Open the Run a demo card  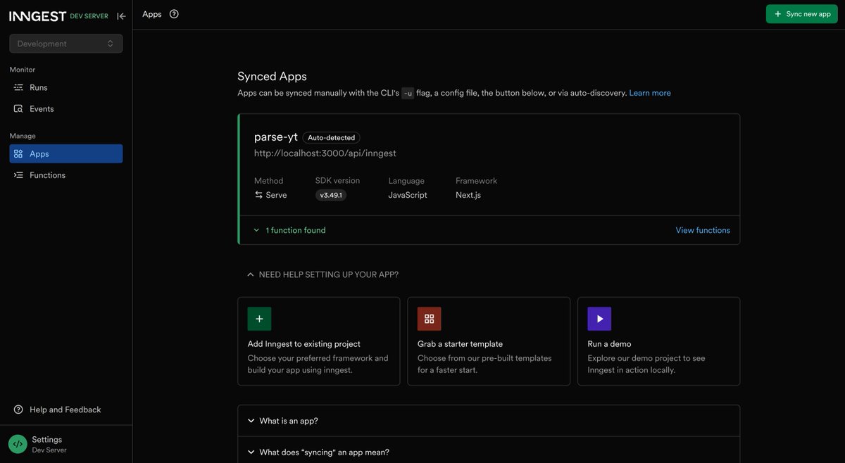tap(659, 341)
